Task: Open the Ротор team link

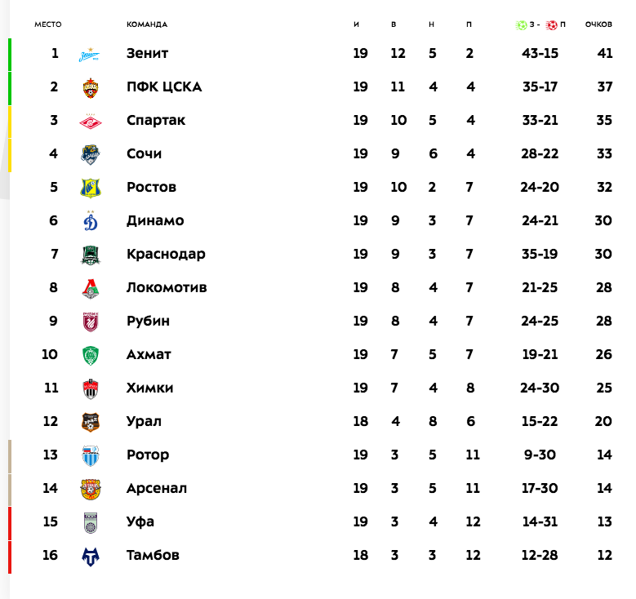Action: pyautogui.click(x=147, y=455)
